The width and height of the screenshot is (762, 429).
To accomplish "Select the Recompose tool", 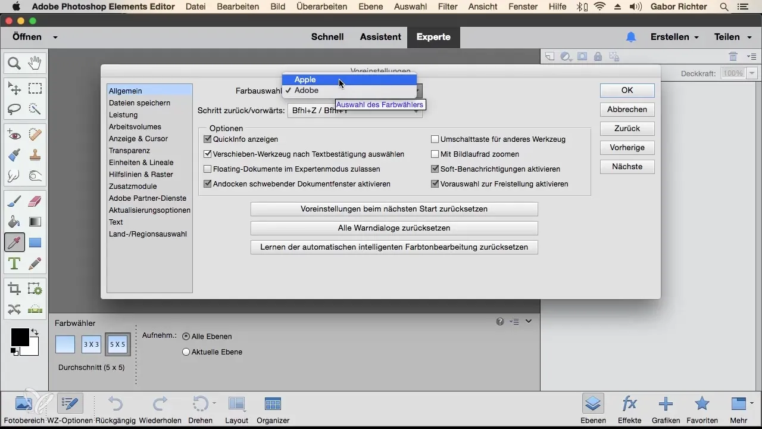I will (x=35, y=289).
